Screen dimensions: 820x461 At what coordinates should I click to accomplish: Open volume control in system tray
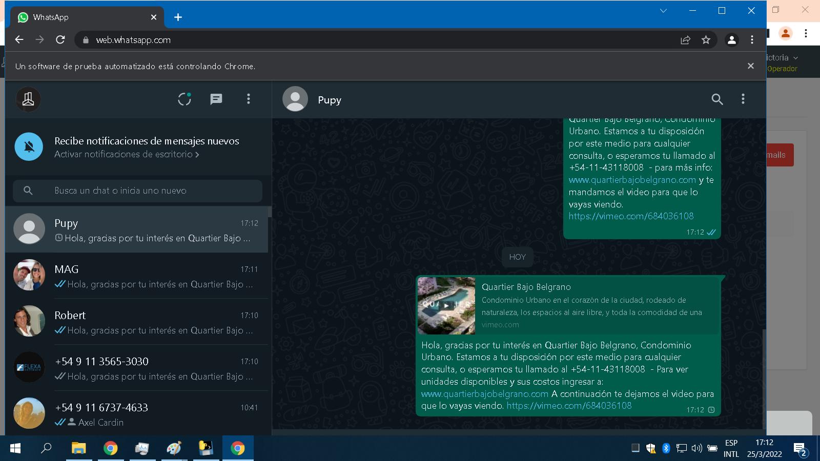[x=696, y=448]
